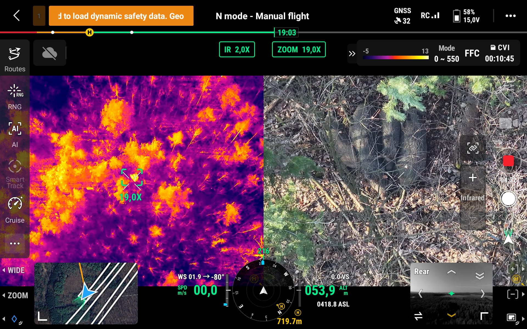527x329 pixels.
Task: Tap the crossed-out cloud icon
Action: pyautogui.click(x=49, y=53)
